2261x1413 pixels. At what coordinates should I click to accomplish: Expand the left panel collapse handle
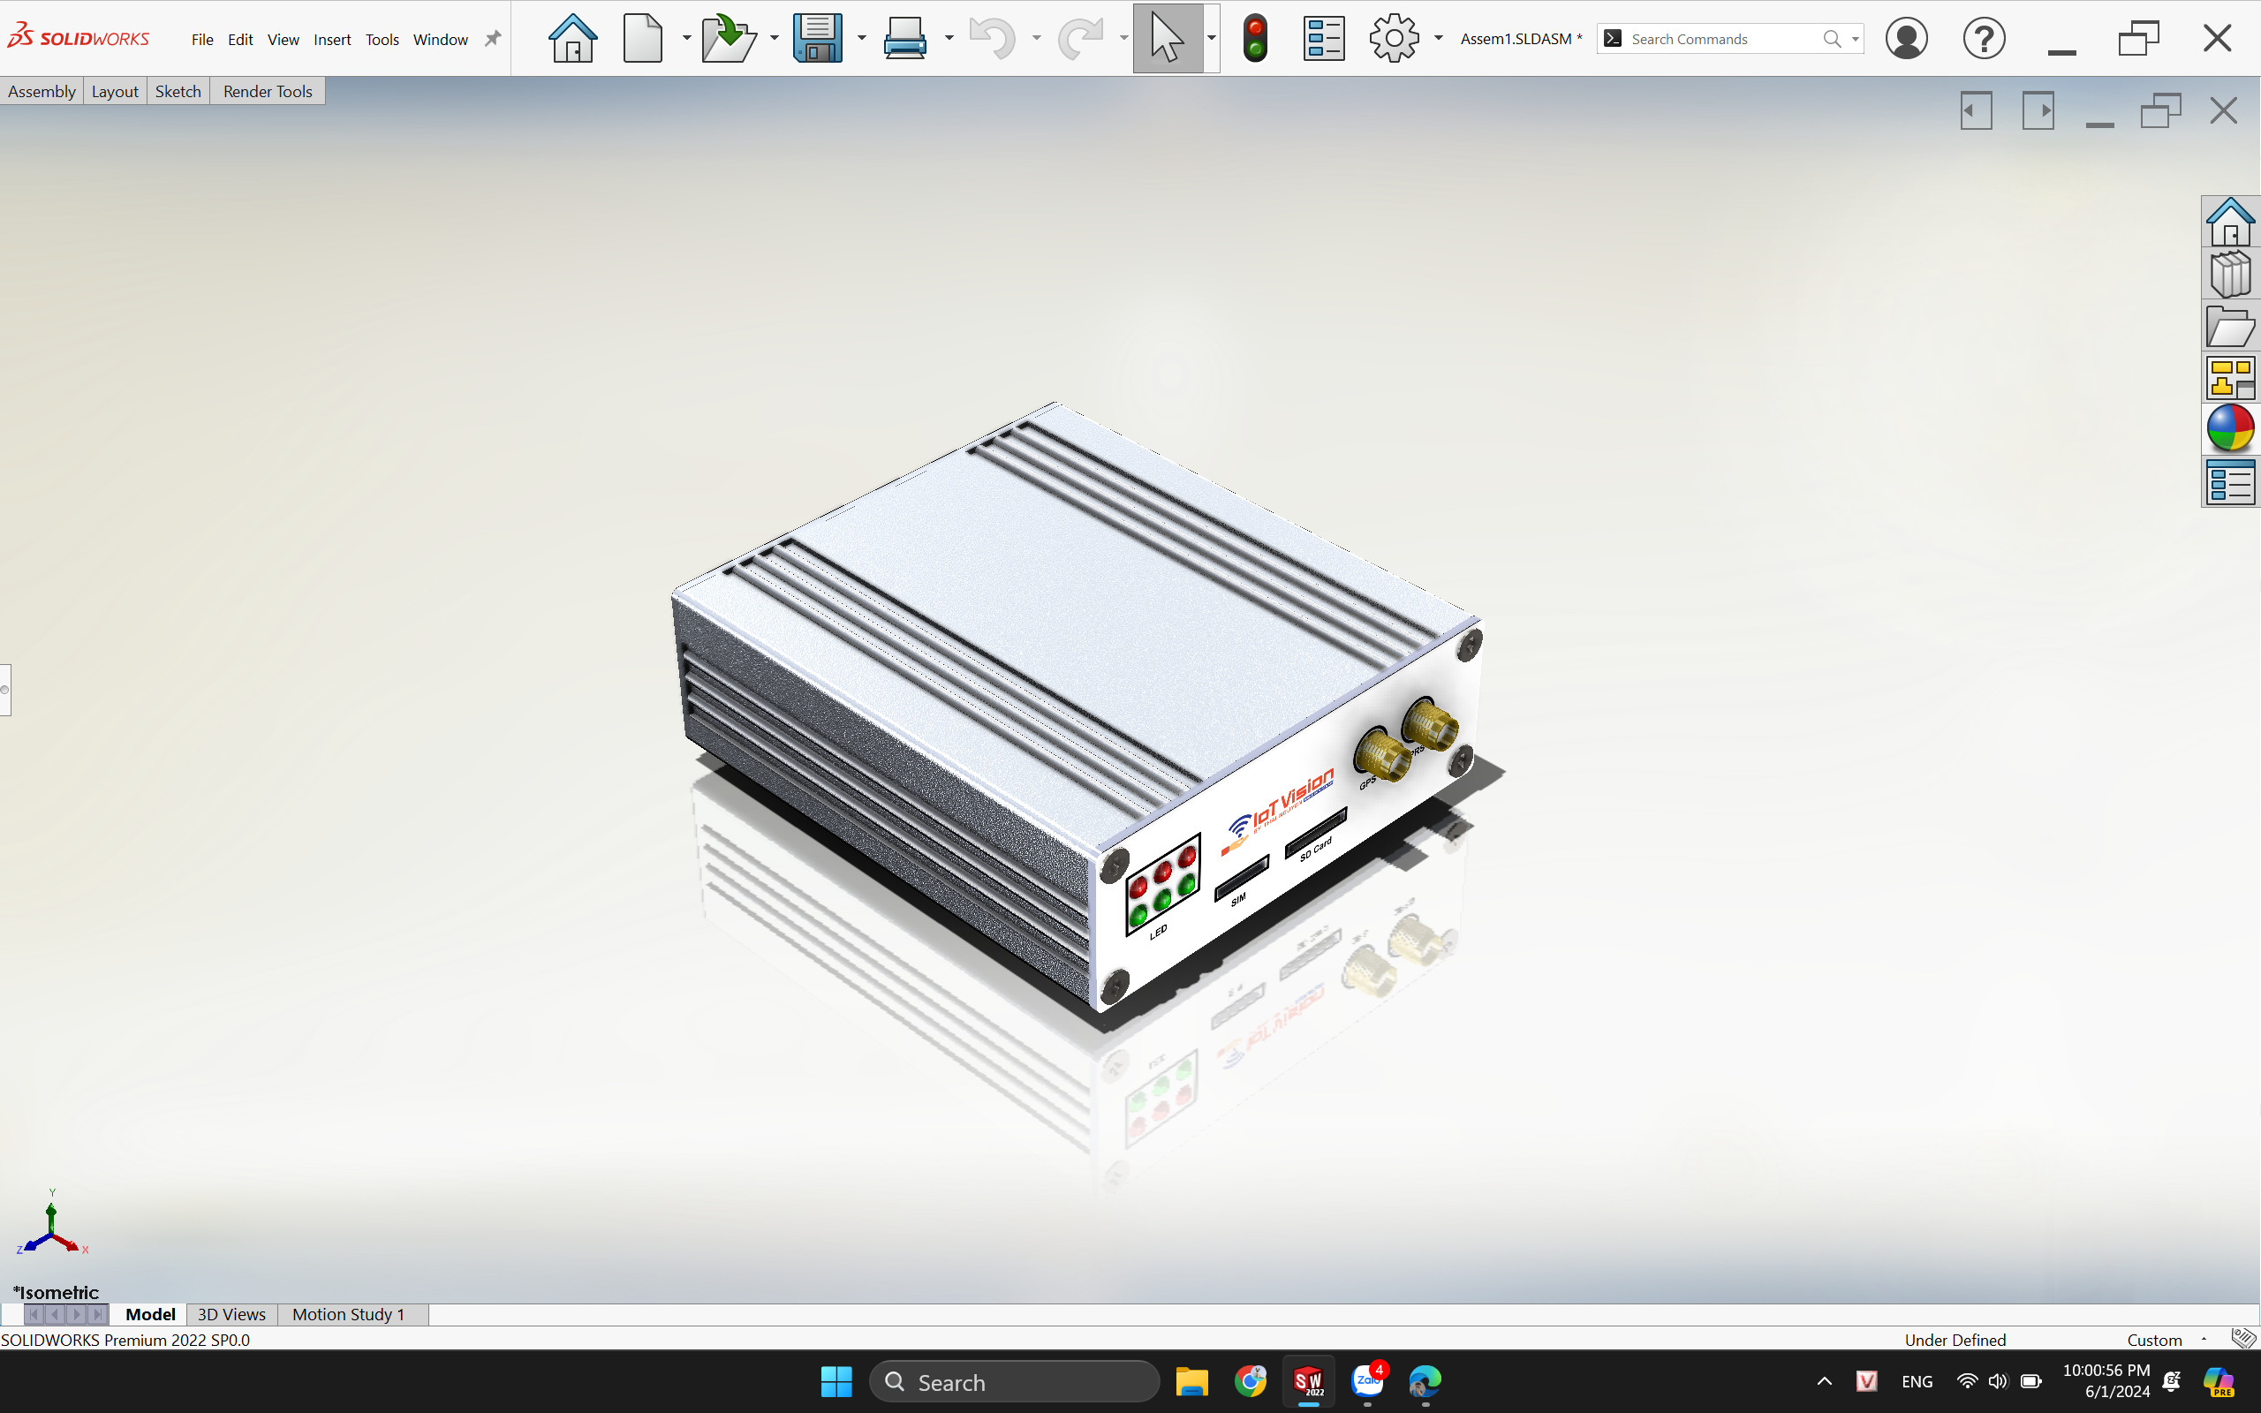click(x=4, y=690)
